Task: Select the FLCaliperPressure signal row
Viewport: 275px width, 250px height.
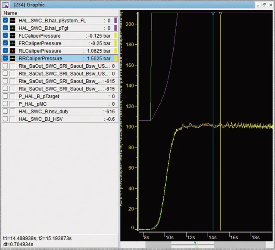Action: (x=60, y=36)
